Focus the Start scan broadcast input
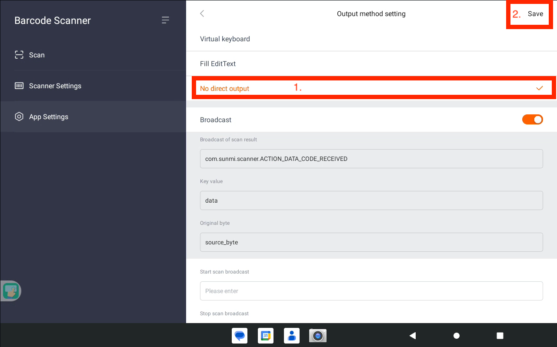 pyautogui.click(x=371, y=291)
